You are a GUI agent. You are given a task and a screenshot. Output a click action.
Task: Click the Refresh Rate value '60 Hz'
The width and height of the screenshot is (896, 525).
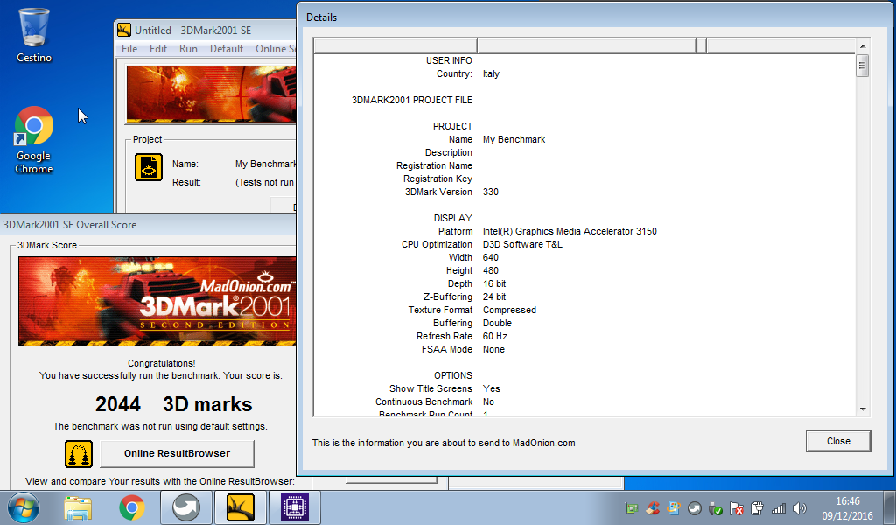coord(495,337)
